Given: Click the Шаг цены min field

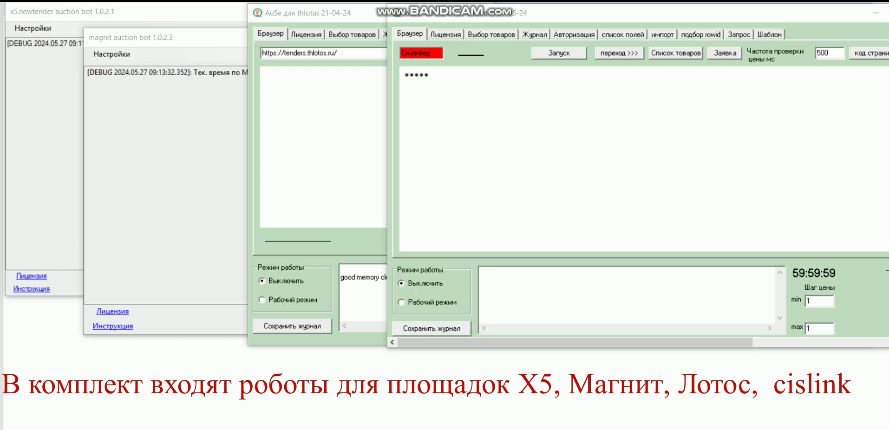Looking at the screenshot, I should click(x=819, y=301).
